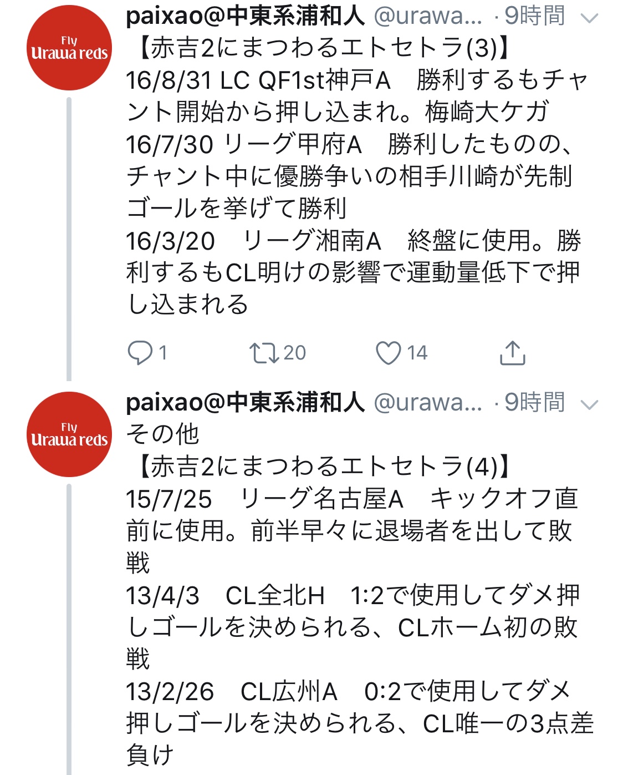Expand the second tweet's chevron options menu

pos(589,405)
